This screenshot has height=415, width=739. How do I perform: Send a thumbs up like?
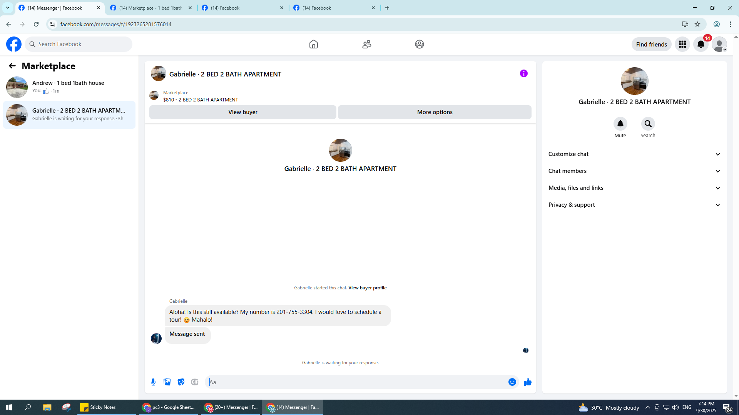click(527, 382)
